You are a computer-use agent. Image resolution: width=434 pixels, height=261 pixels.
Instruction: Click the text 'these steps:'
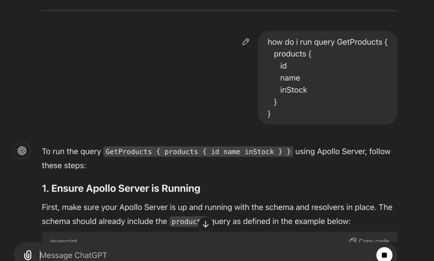(x=64, y=166)
